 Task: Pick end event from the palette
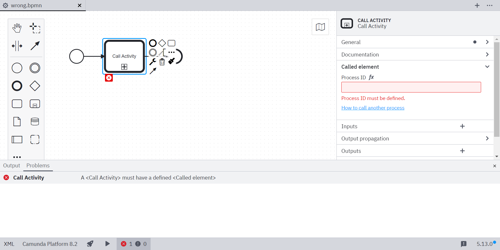(x=17, y=86)
